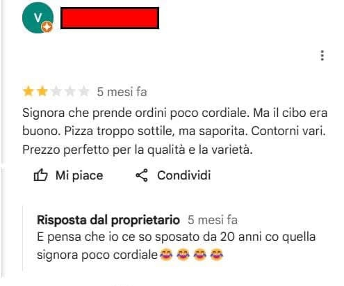Image resolution: width=344 pixels, height=286 pixels.
Task: Click the last laughing emoji in reply
Action: pyautogui.click(x=217, y=255)
